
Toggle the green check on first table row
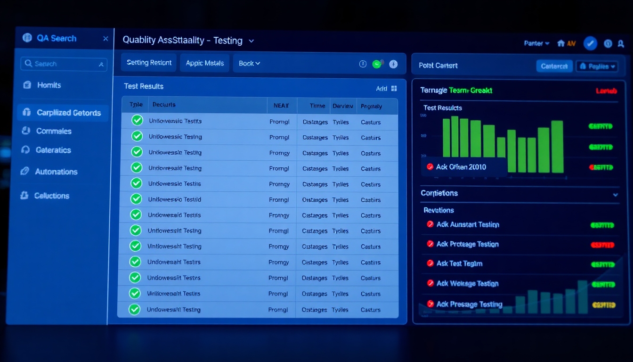pyautogui.click(x=137, y=121)
